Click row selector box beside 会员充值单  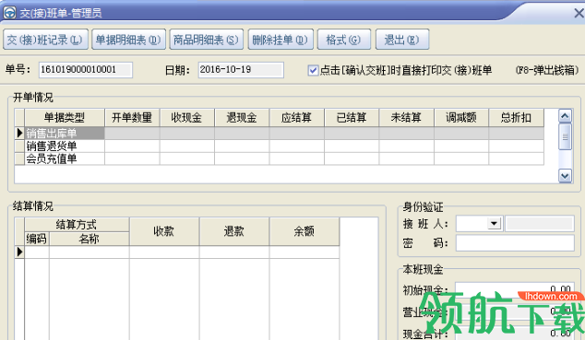tap(19, 158)
